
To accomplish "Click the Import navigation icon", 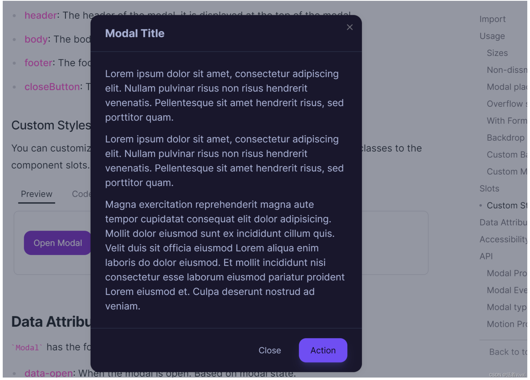I will point(492,19).
